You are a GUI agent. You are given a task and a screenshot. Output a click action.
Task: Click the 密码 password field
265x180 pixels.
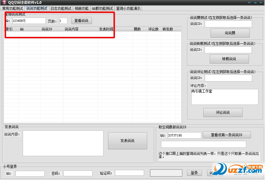pyautogui.click(x=78, y=173)
